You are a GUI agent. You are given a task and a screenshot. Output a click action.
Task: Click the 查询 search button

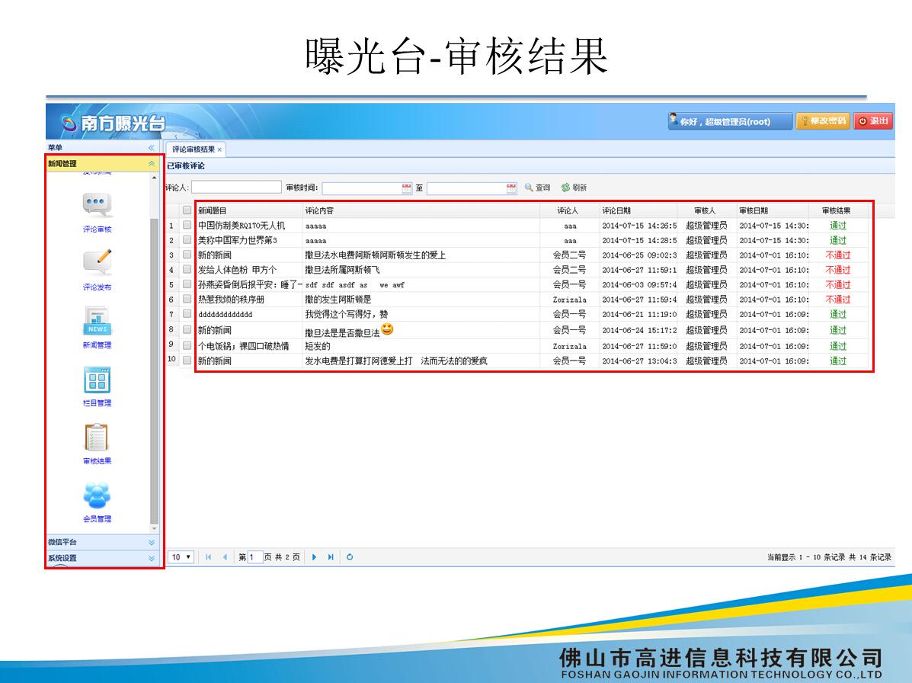click(x=537, y=188)
